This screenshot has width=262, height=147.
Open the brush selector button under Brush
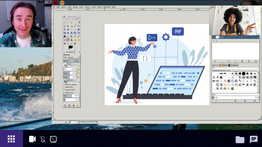pos(65,65)
